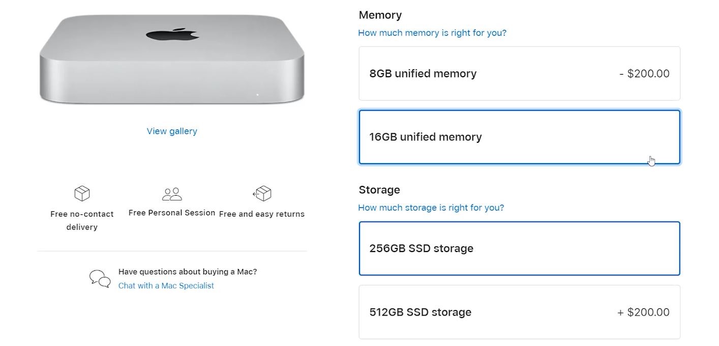Select the 256GB SSD storage option
Screen dimensions: 719x346
click(x=519, y=248)
